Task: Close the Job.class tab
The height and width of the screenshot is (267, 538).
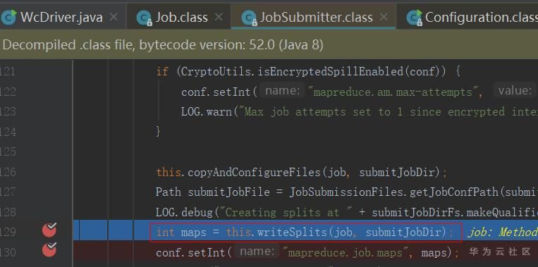Action: pos(219,17)
